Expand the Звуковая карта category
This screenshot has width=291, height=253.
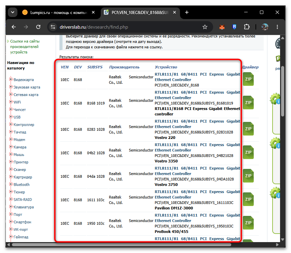click(x=11, y=87)
